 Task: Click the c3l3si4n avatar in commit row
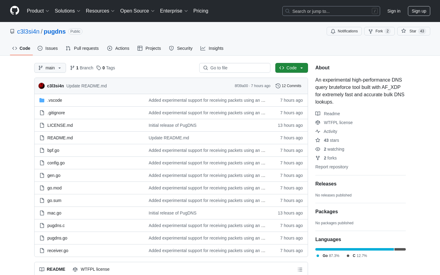[42, 86]
